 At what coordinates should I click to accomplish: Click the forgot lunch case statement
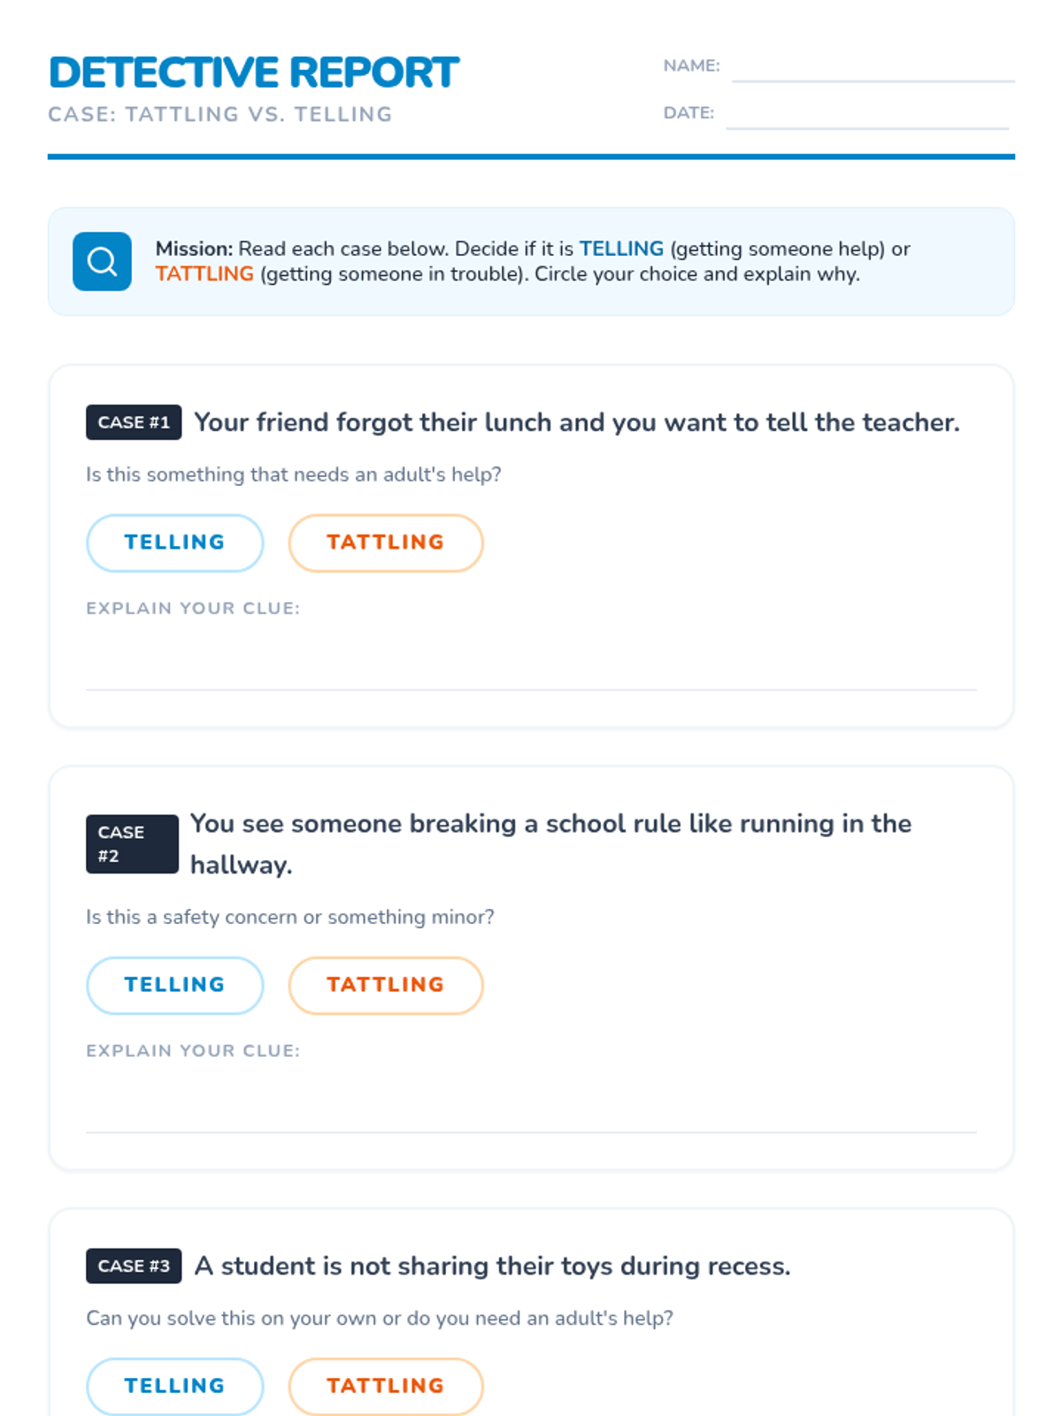tap(577, 422)
